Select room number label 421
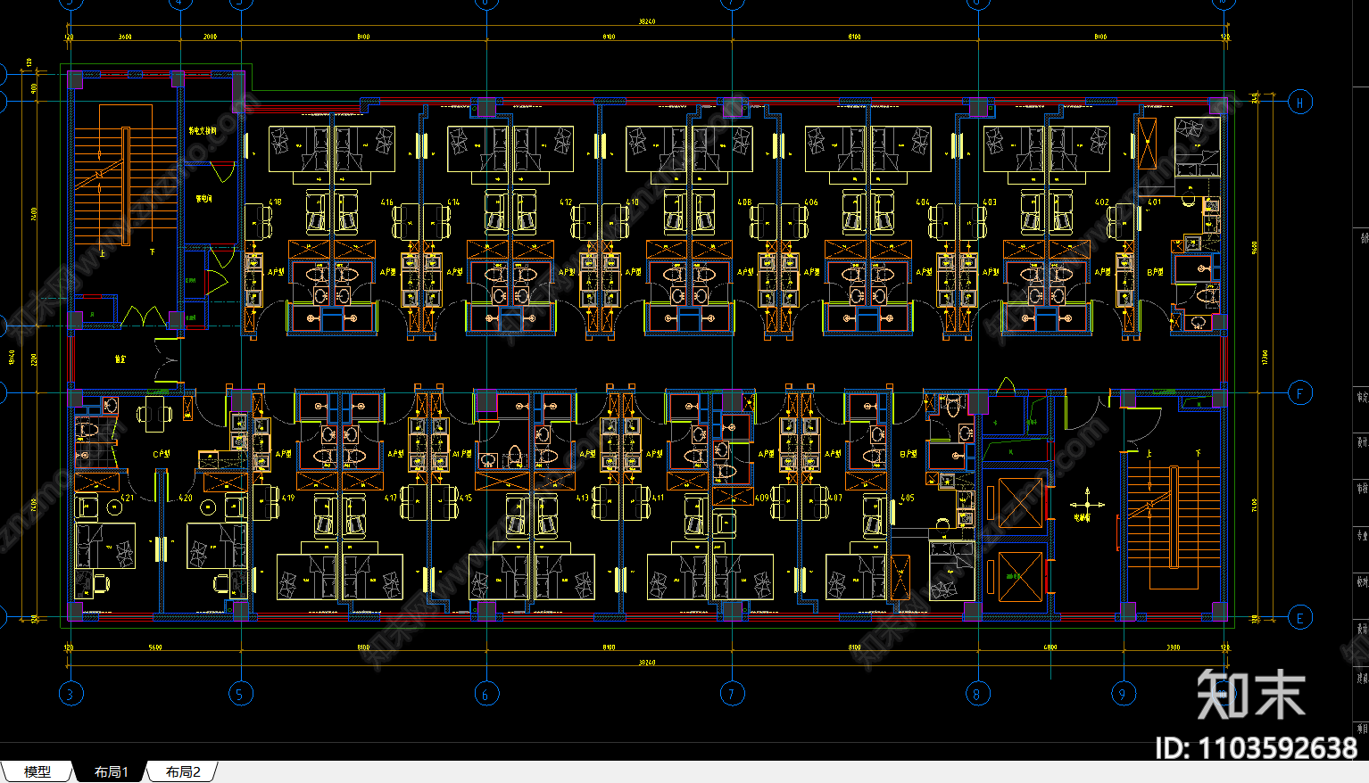Viewport: 1369px width, 783px height. tap(127, 499)
